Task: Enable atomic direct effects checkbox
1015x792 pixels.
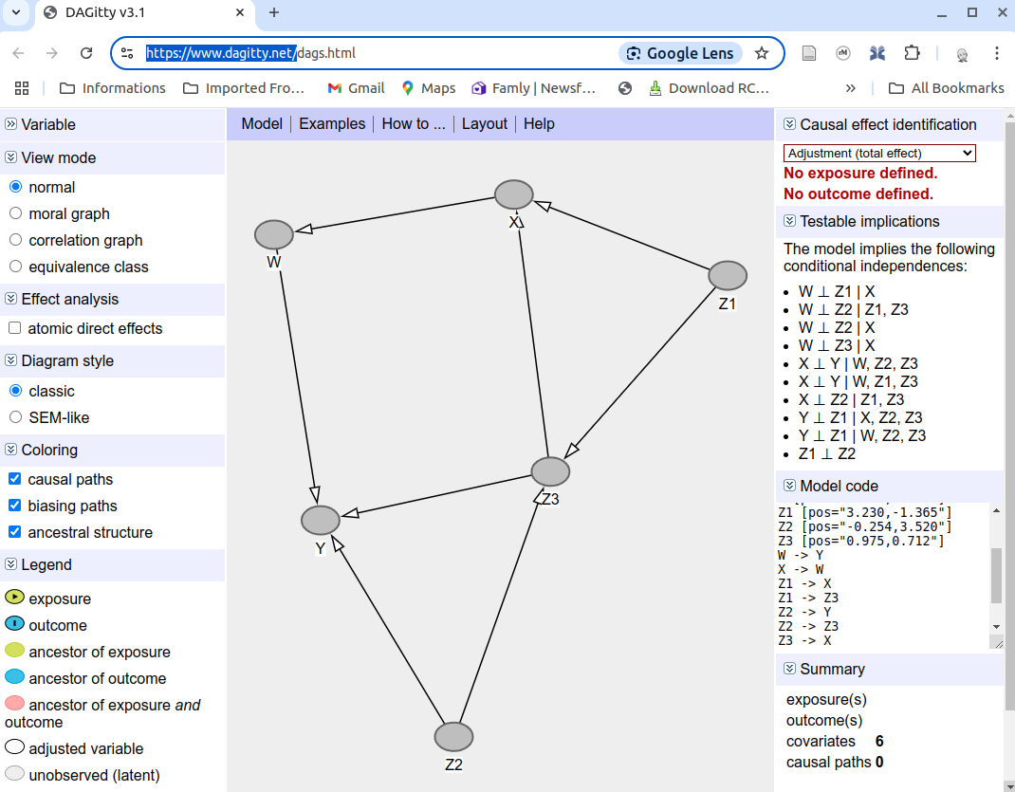Action: pos(15,328)
